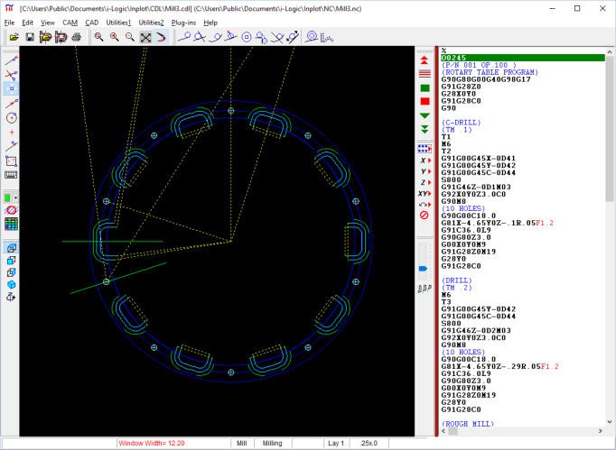Click the blue backplot speed slider handle

tap(421, 268)
